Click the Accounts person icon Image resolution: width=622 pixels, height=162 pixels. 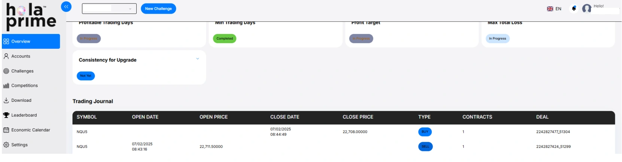coord(6,56)
